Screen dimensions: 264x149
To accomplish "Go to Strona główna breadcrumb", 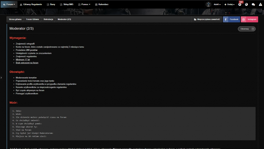I will point(15,19).
